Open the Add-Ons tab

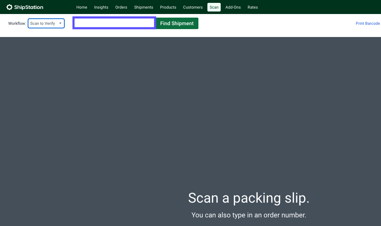pyautogui.click(x=233, y=7)
